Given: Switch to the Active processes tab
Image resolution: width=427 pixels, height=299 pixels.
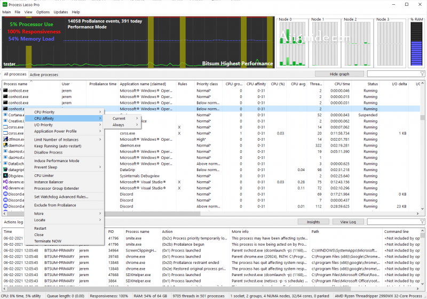Looking at the screenshot, I should pos(44,75).
